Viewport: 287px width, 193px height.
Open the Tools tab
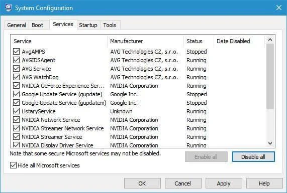[110, 25]
